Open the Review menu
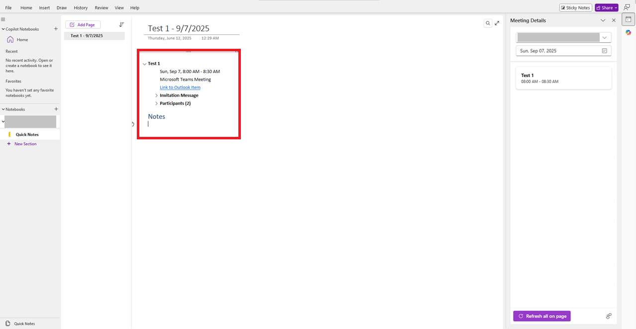The image size is (636, 329). tap(101, 7)
